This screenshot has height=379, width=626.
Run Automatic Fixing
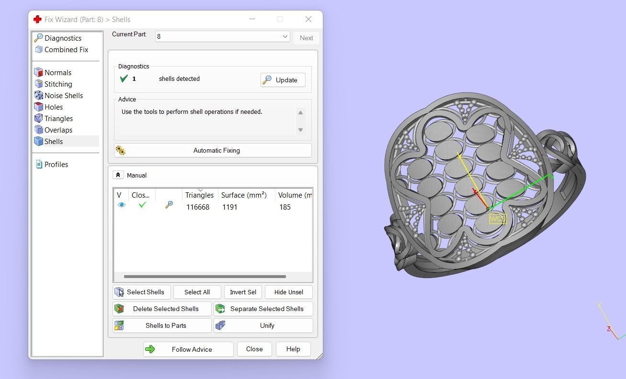click(x=213, y=150)
